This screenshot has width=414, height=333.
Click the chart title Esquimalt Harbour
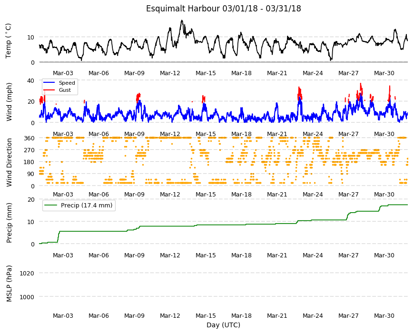(x=223, y=9)
